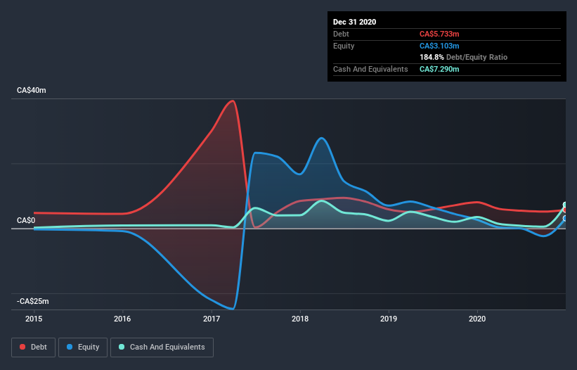Click the -CA$25m y-axis label
Viewport: 577px width, 370px height.
[x=33, y=301]
